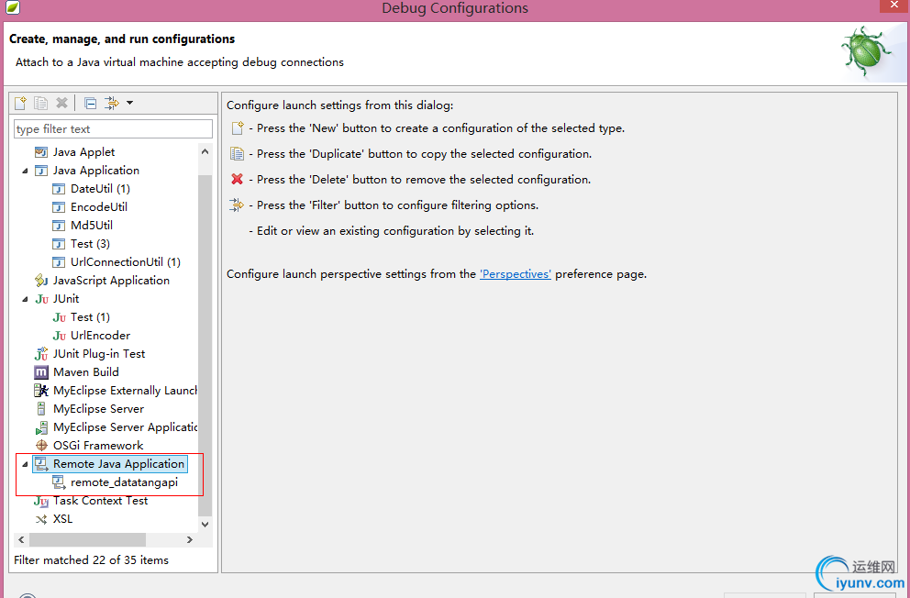Open the 'Perspectives' preference page link

pyautogui.click(x=516, y=273)
